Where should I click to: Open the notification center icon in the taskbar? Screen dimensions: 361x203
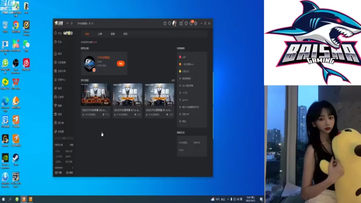261,199
